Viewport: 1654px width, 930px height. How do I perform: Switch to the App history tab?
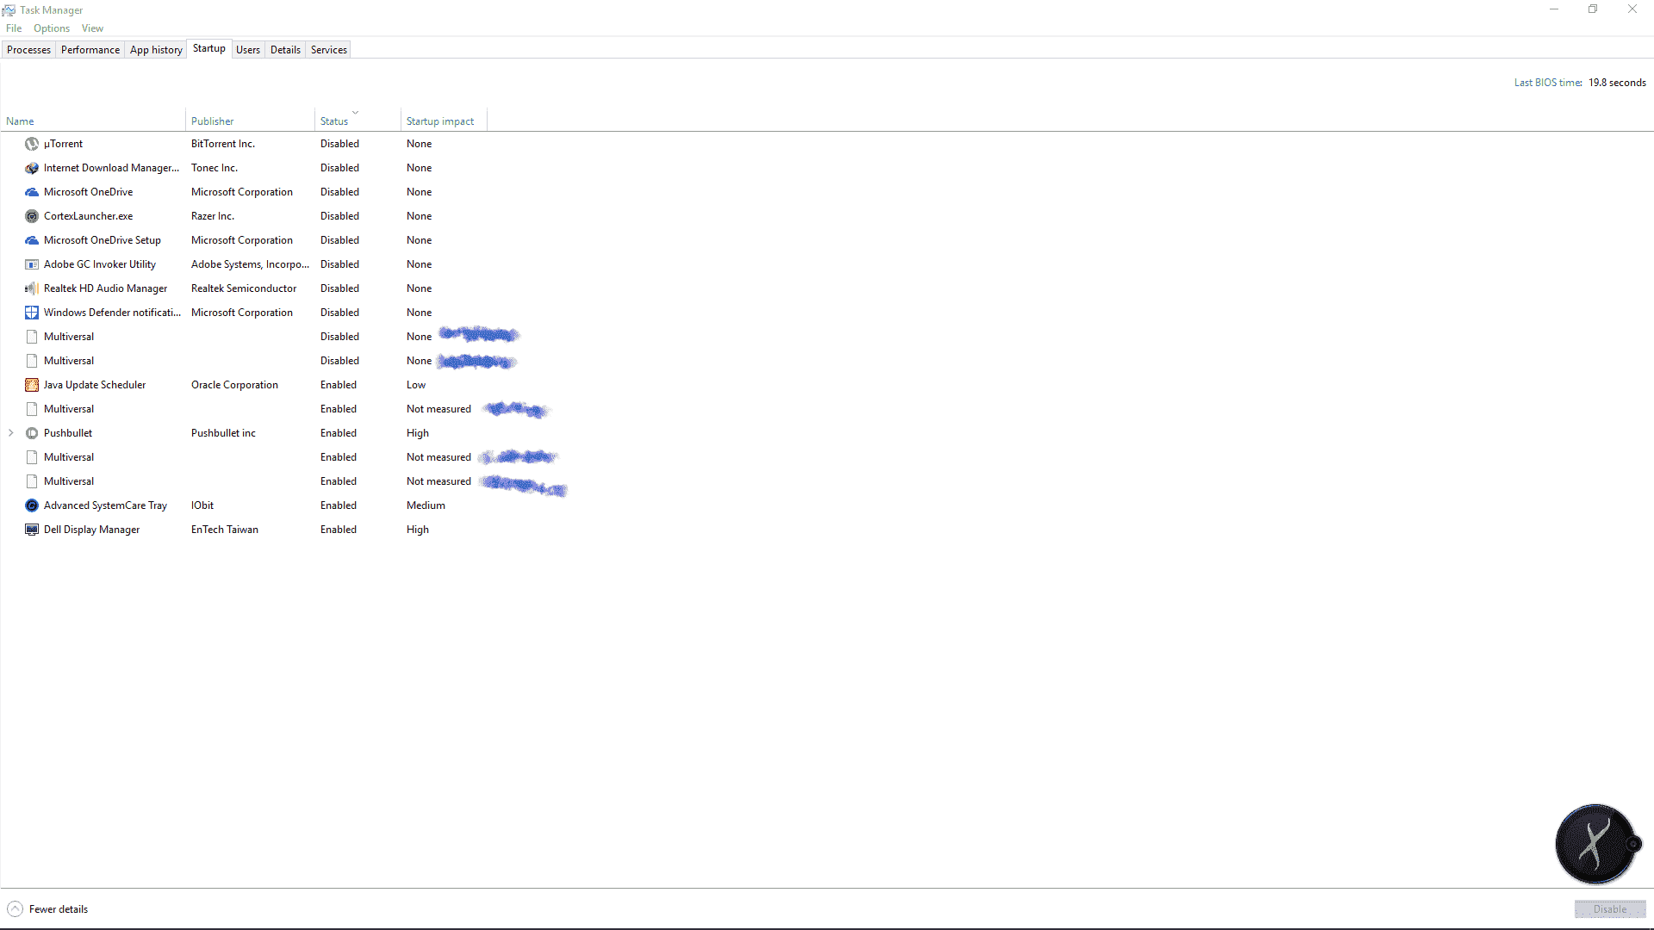[x=156, y=50]
